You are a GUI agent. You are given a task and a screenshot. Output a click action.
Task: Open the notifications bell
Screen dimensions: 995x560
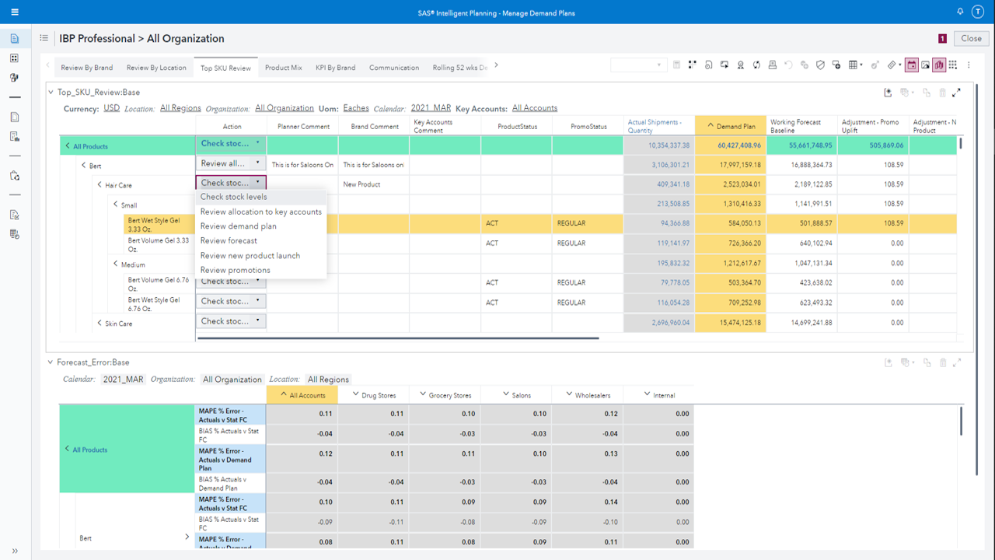pyautogui.click(x=960, y=12)
